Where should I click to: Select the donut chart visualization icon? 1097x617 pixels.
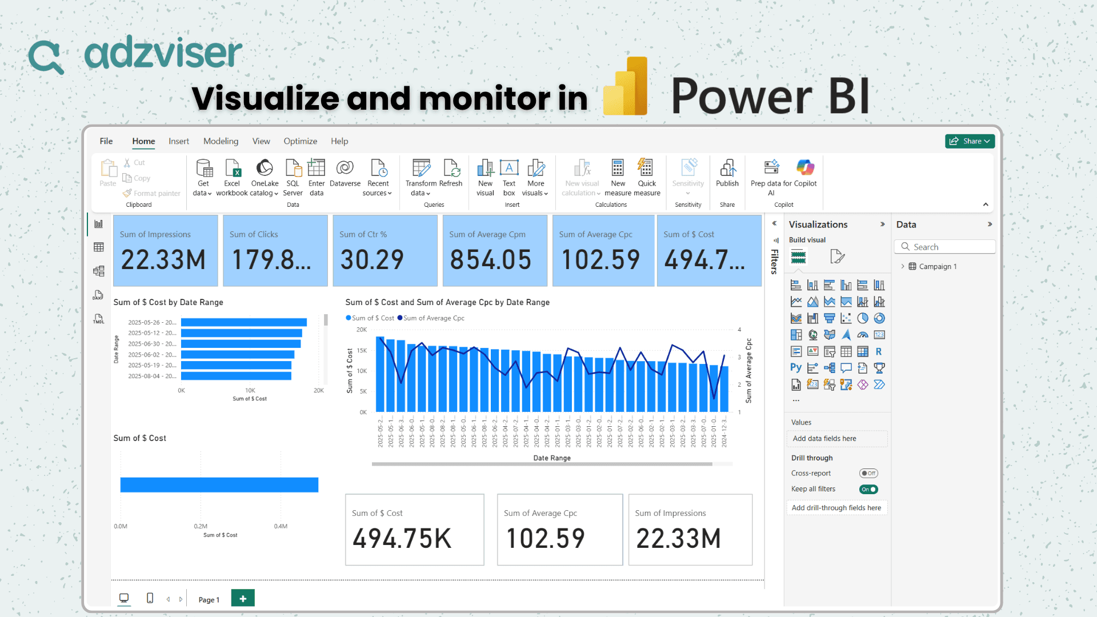[879, 318]
